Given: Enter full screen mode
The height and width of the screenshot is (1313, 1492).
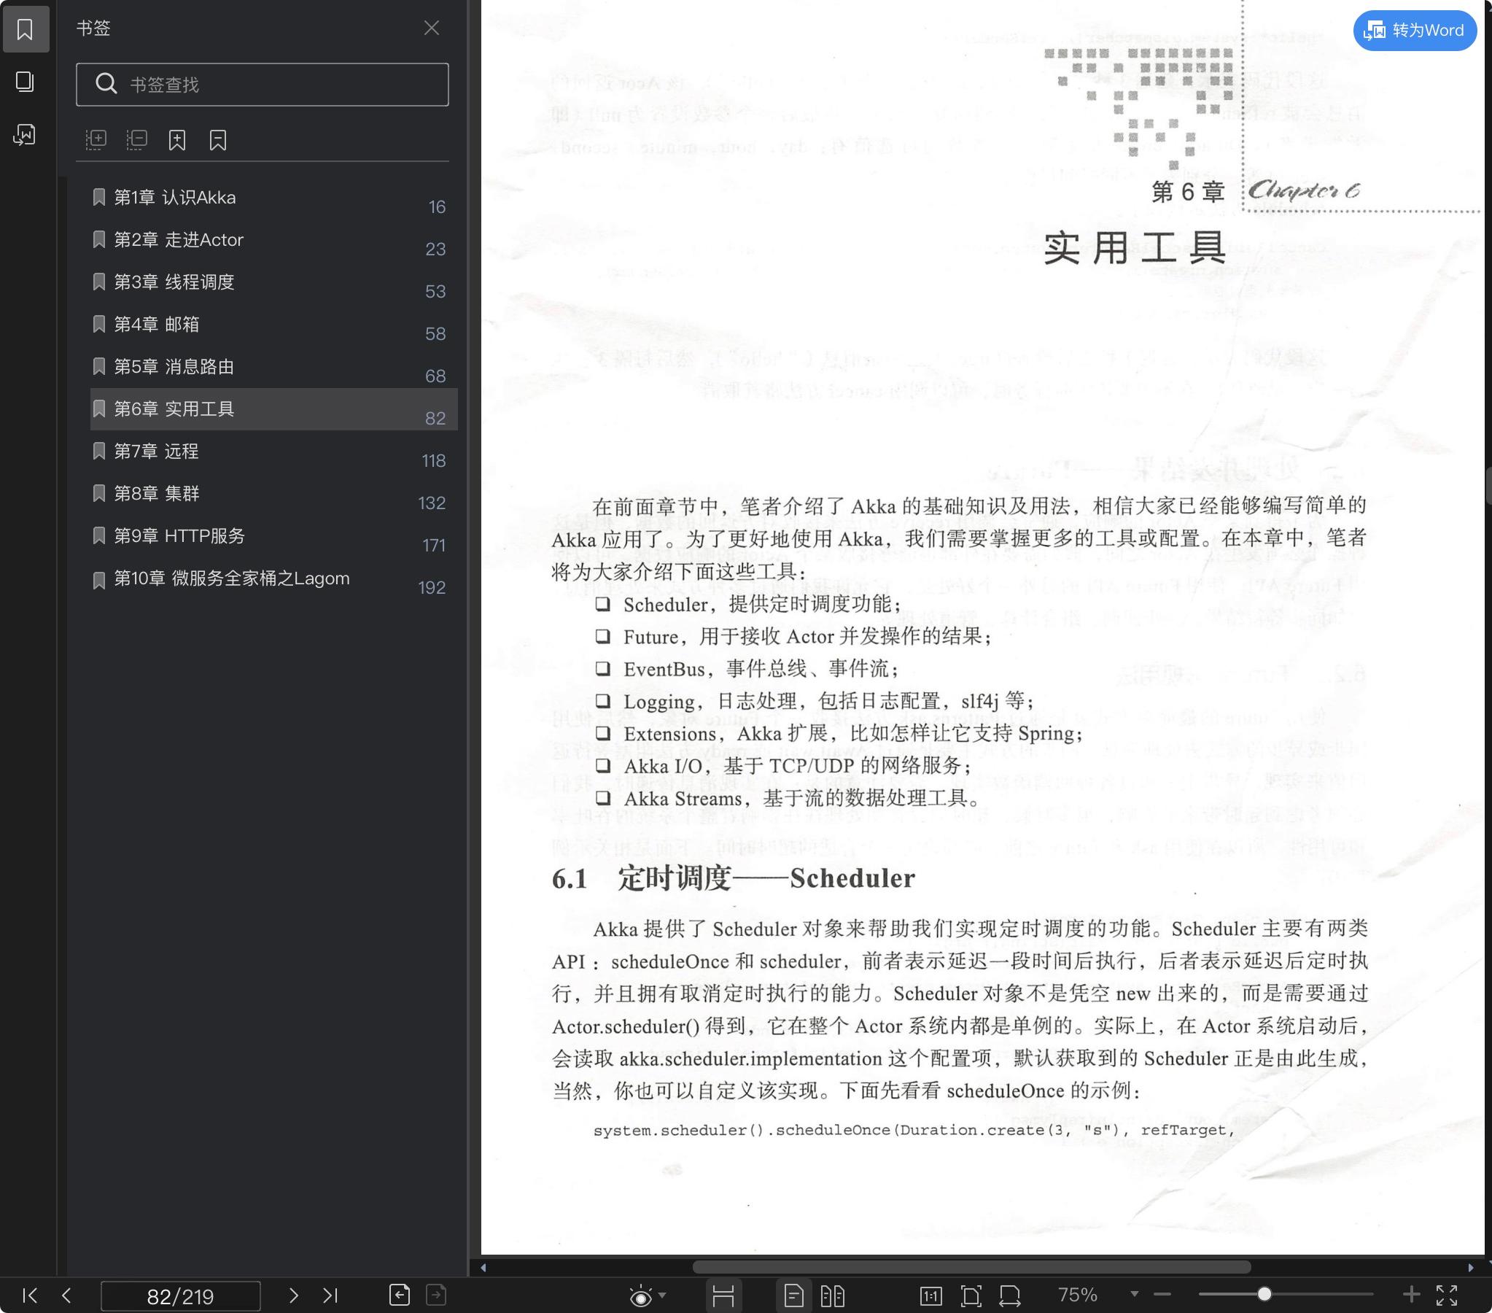Looking at the screenshot, I should click(1447, 1295).
